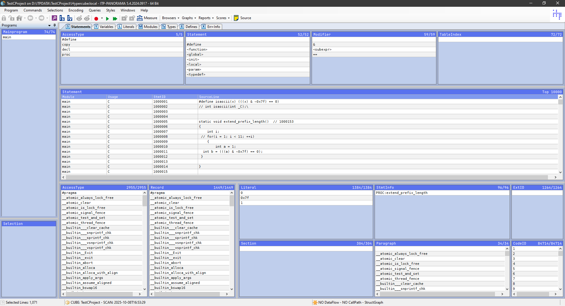Select the Literals tab

tap(126, 27)
